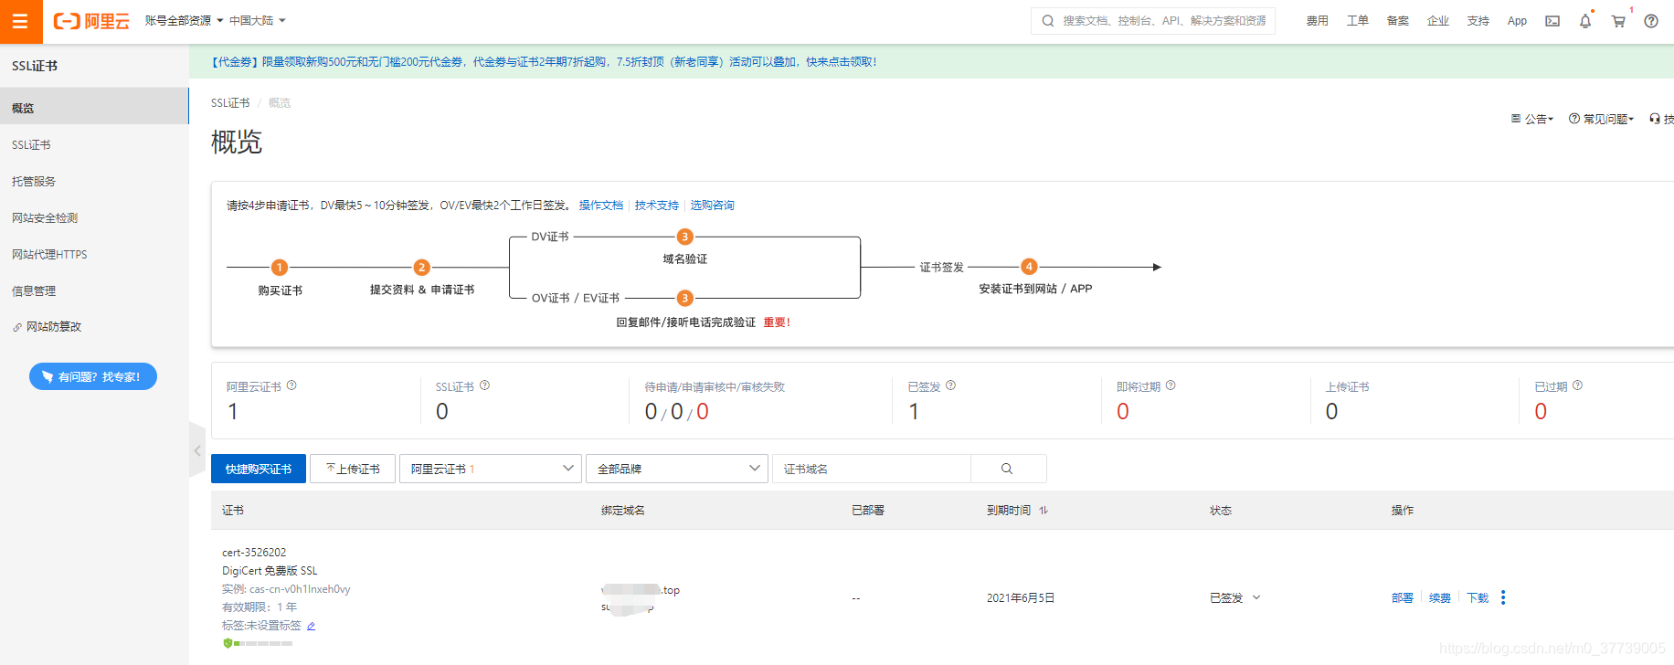Click 有问题？找专家！ button
The image size is (1674, 665).
pyautogui.click(x=93, y=376)
